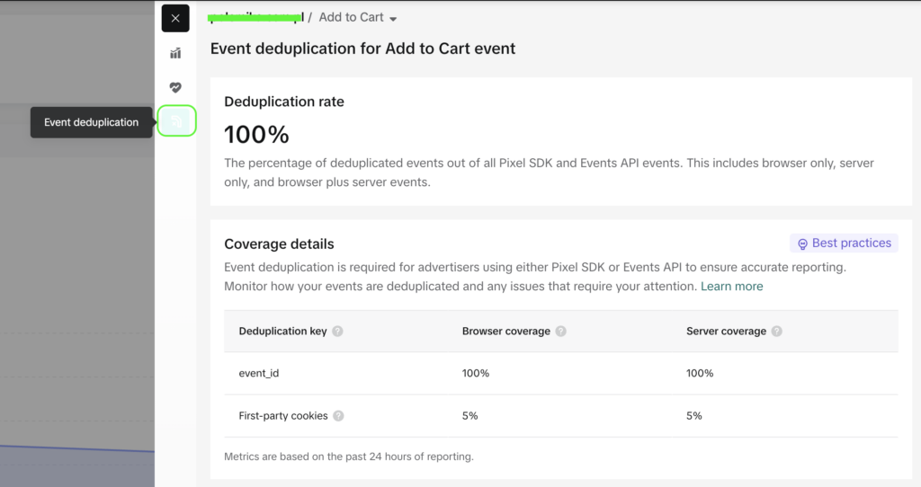
Task: Go to the redacted pixel name breadcrumb
Action: tap(255, 17)
